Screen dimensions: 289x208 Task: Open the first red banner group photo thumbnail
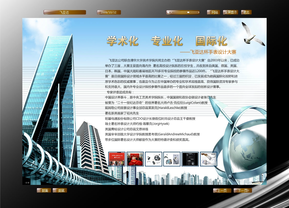click(117, 159)
